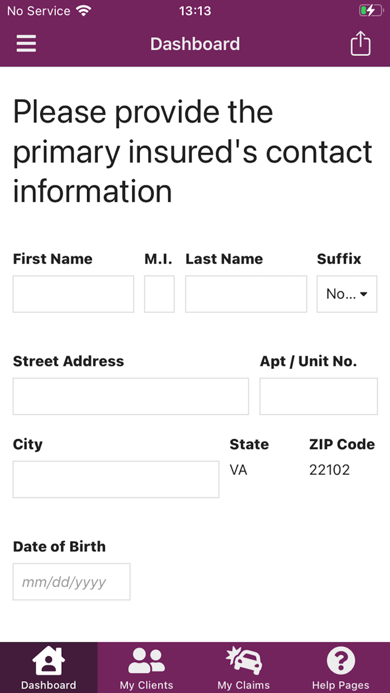Tap the Date of Birth field

(x=71, y=582)
